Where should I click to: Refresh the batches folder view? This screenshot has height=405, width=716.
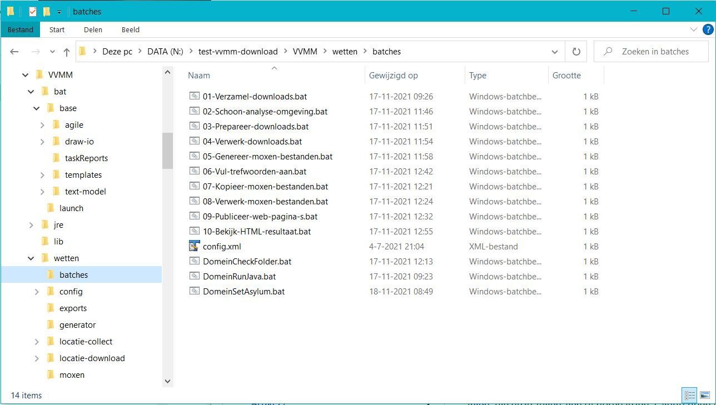coord(576,52)
